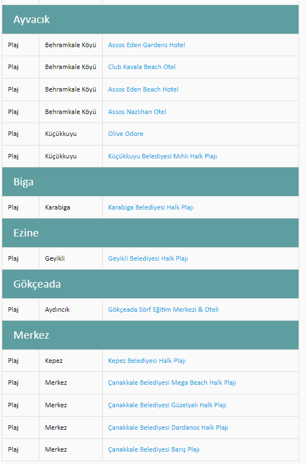
Task: Open Gökçeada Sörf Eğitim Merkezi & Oteli
Action: pyautogui.click(x=163, y=310)
